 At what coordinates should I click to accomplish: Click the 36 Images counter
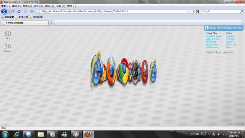8,48
